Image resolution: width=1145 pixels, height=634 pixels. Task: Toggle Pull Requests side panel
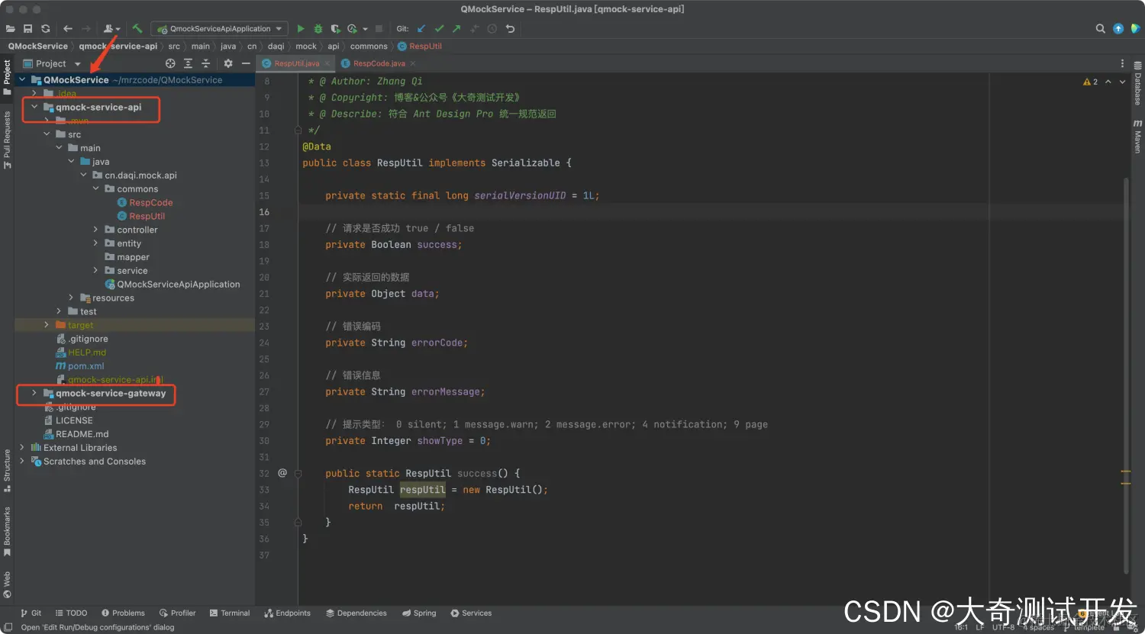tap(7, 140)
